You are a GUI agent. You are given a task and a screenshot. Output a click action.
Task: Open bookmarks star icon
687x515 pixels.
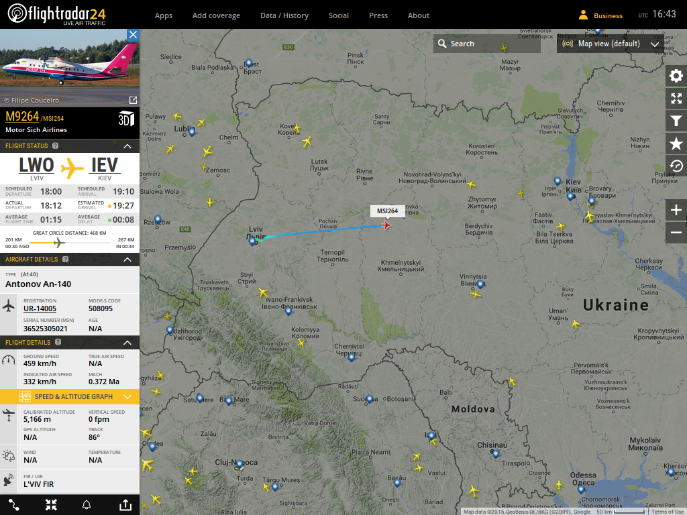point(676,144)
